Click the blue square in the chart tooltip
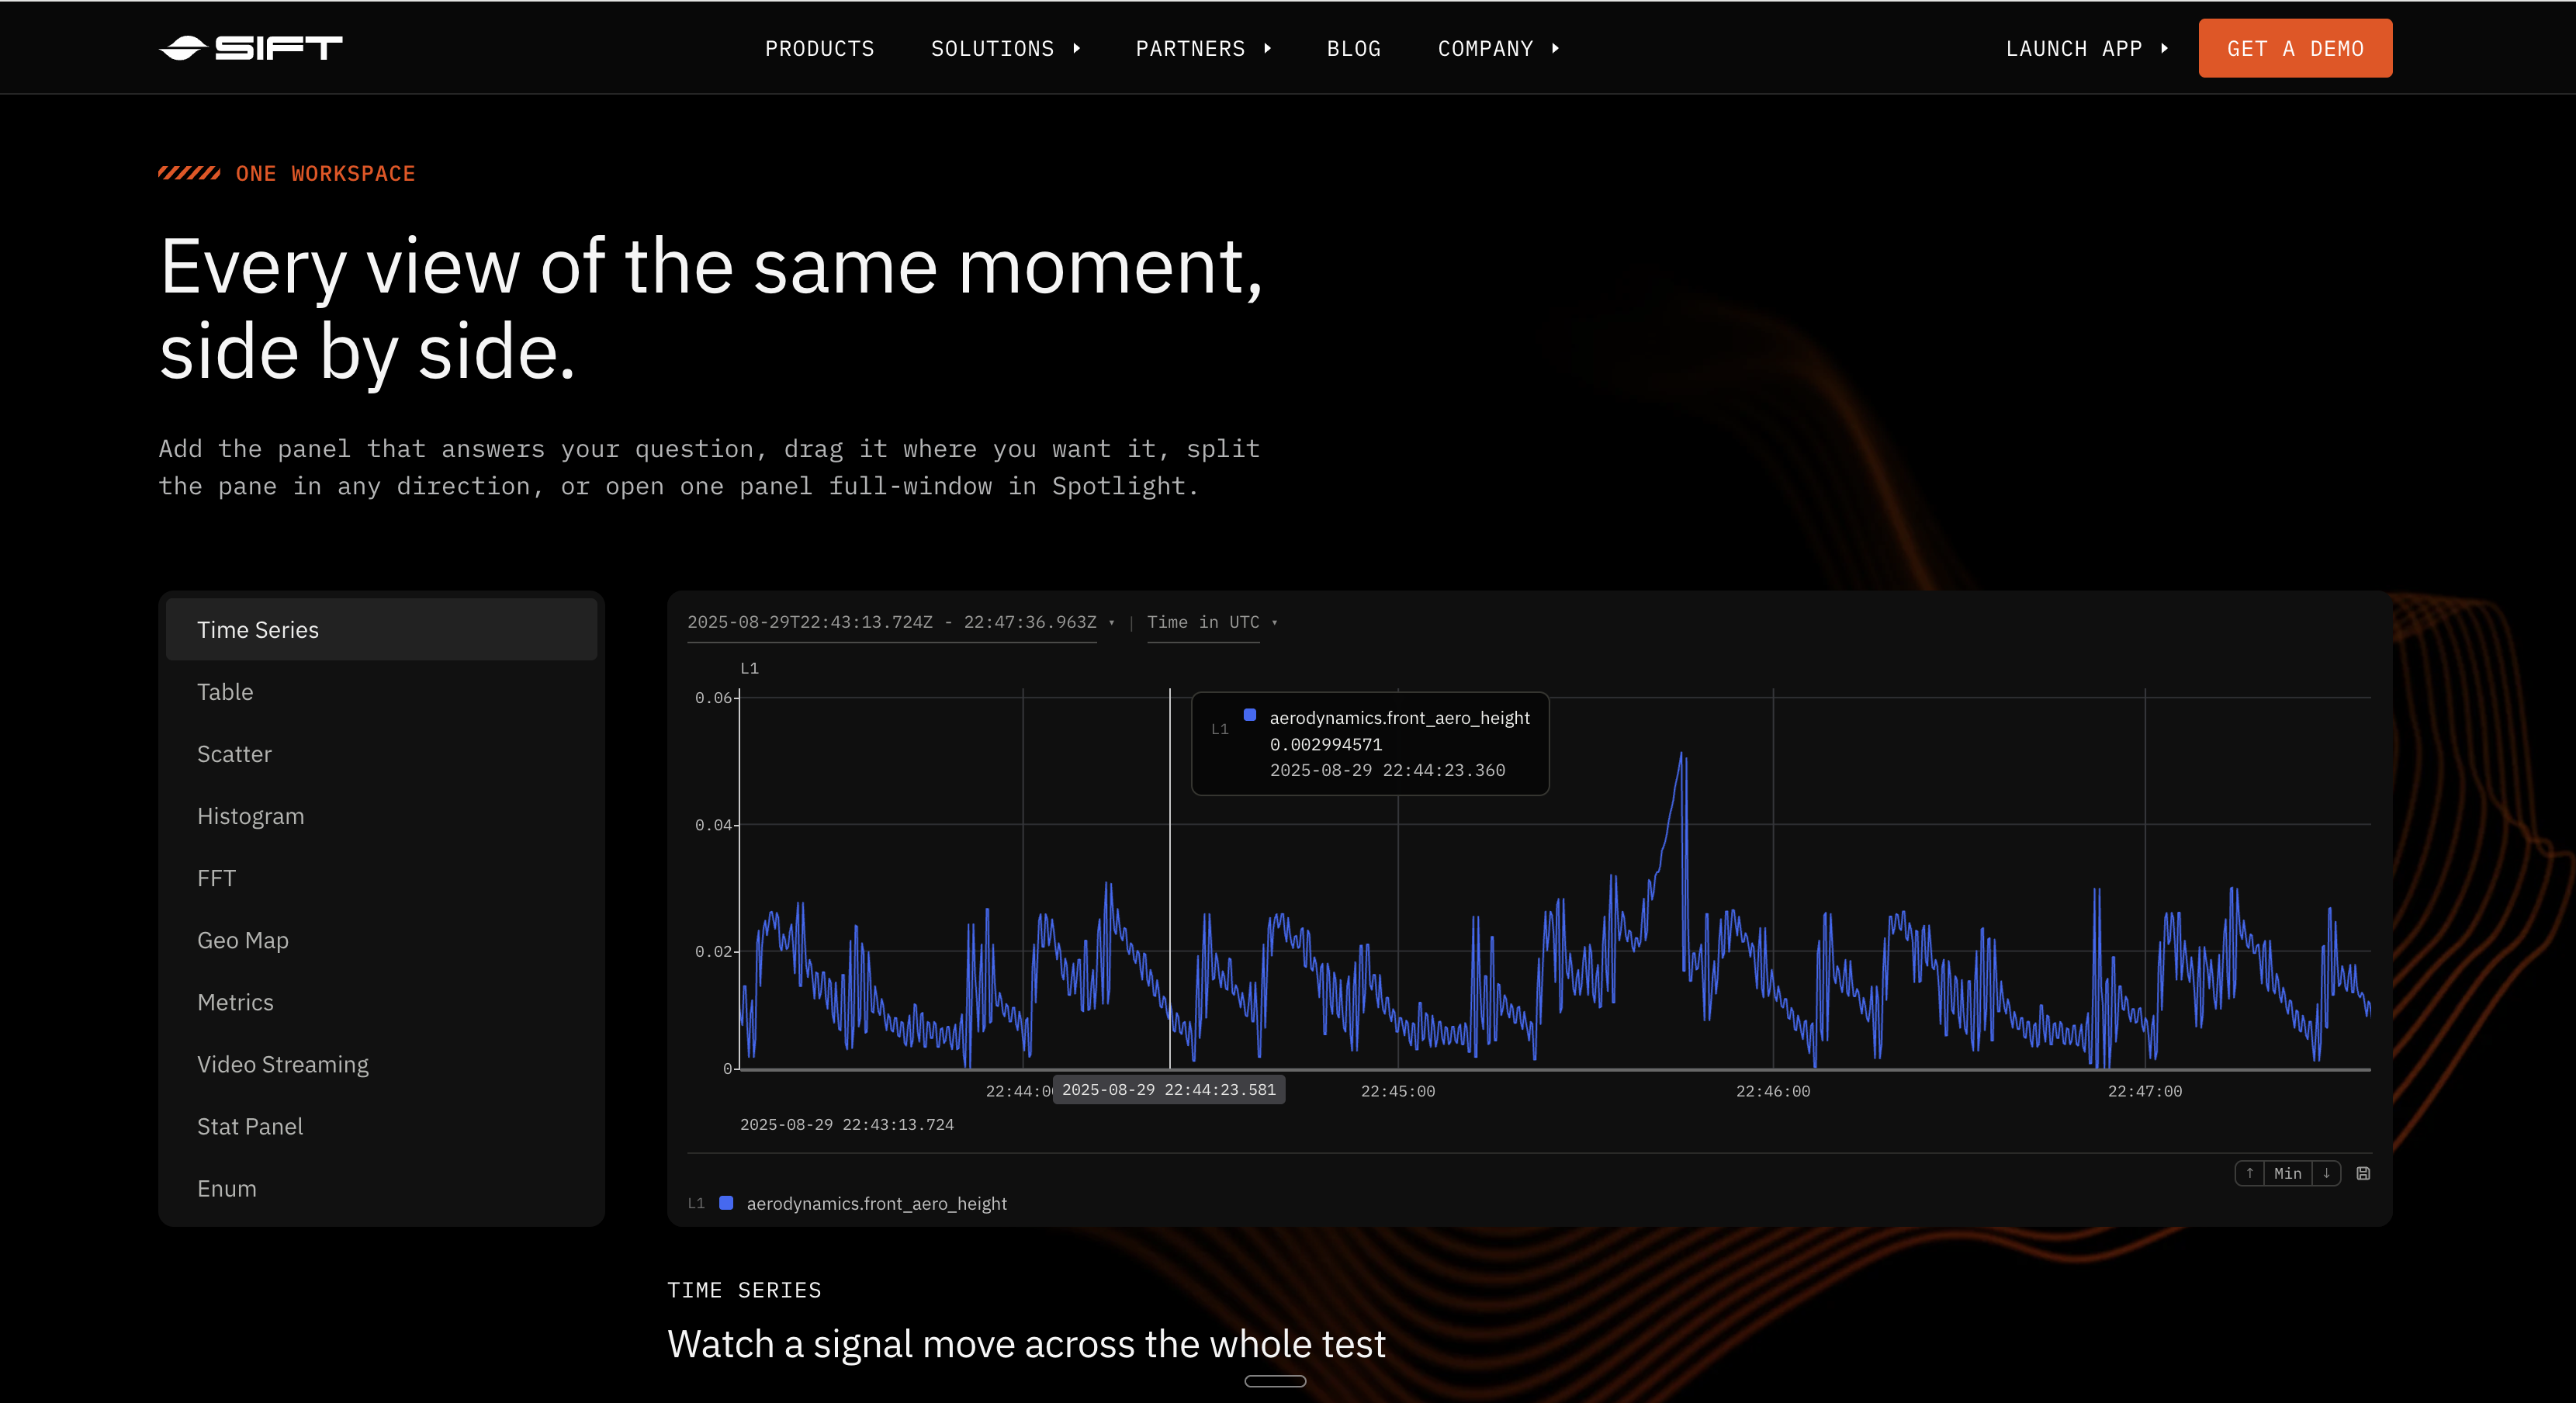2576x1403 pixels. pos(1250,715)
